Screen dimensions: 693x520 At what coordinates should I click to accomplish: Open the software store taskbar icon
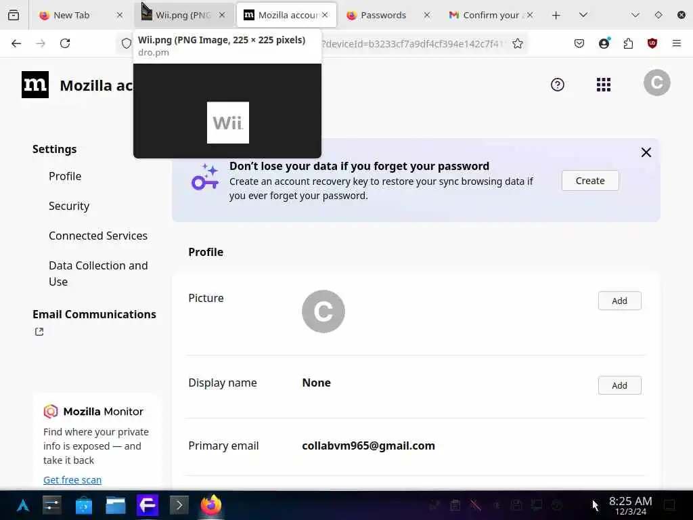[83, 505]
